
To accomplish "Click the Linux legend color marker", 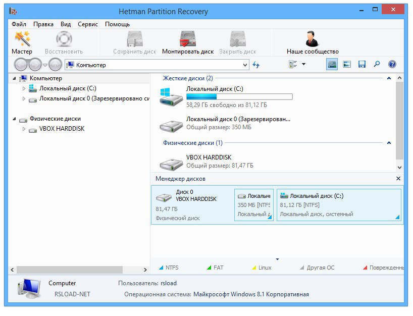I will [x=254, y=268].
